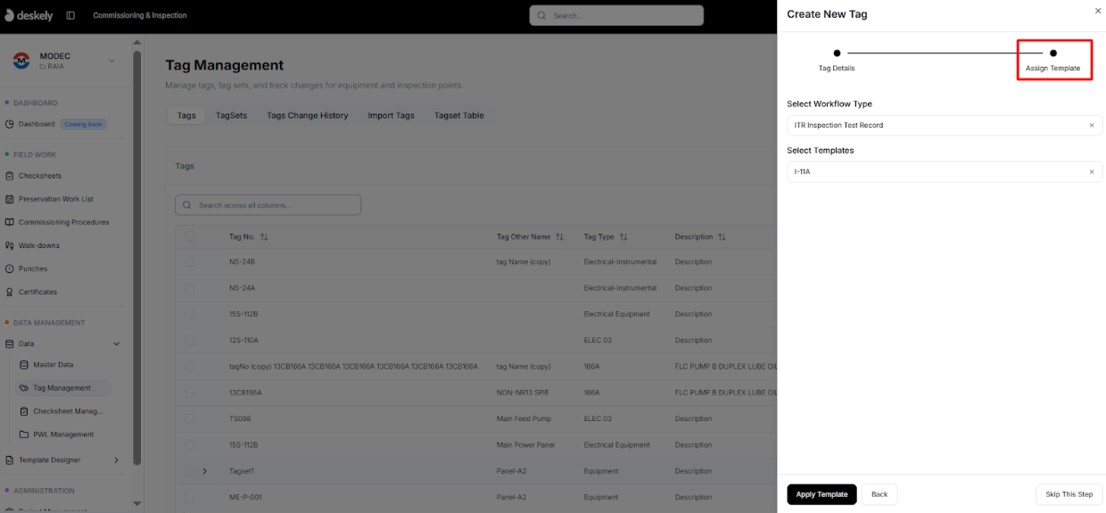1106x513 pixels.
Task: Open the MODEC project switcher chevron
Action: click(x=111, y=61)
